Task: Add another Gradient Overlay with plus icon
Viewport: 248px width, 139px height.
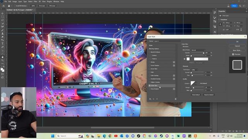Action: tap(174, 79)
